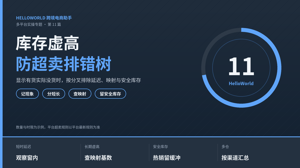Click the 长期虚高 label
Viewport: 300px width, 168px height.
[92, 147]
